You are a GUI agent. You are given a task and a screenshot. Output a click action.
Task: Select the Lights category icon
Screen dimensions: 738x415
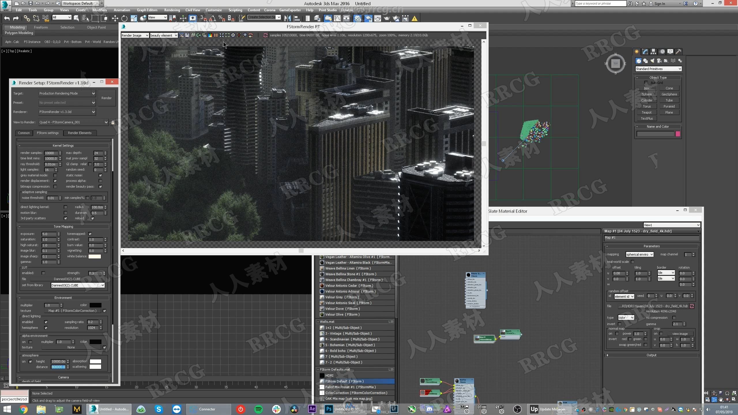point(652,61)
